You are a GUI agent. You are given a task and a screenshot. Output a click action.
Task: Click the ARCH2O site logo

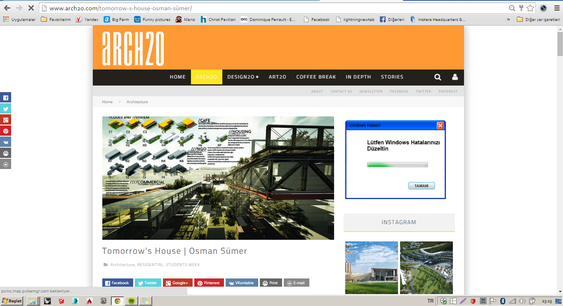pos(133,49)
